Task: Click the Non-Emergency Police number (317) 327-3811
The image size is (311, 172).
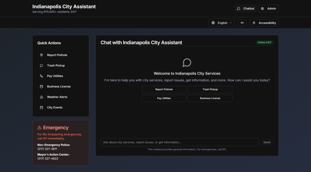Action: (47, 149)
